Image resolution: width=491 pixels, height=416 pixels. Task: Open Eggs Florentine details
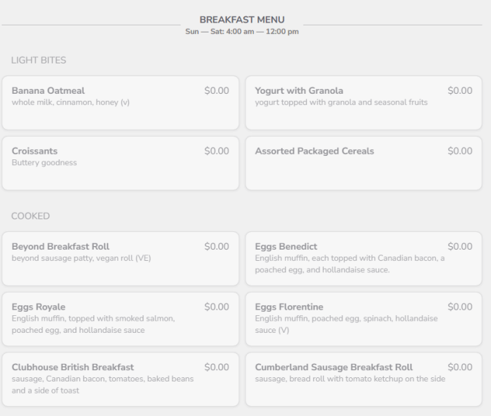(363, 319)
